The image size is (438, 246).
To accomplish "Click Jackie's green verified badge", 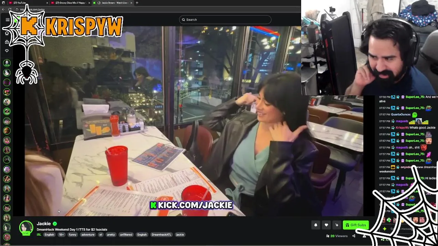I will (55, 224).
